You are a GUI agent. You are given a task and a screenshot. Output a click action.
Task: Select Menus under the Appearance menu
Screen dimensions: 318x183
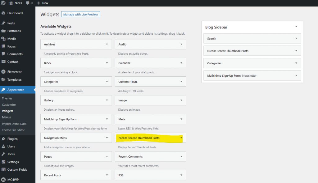pyautogui.click(x=7, y=117)
